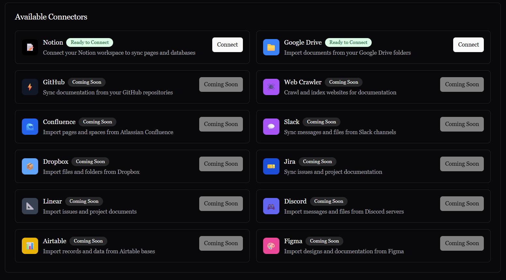Connect the Notion workspace

(228, 45)
